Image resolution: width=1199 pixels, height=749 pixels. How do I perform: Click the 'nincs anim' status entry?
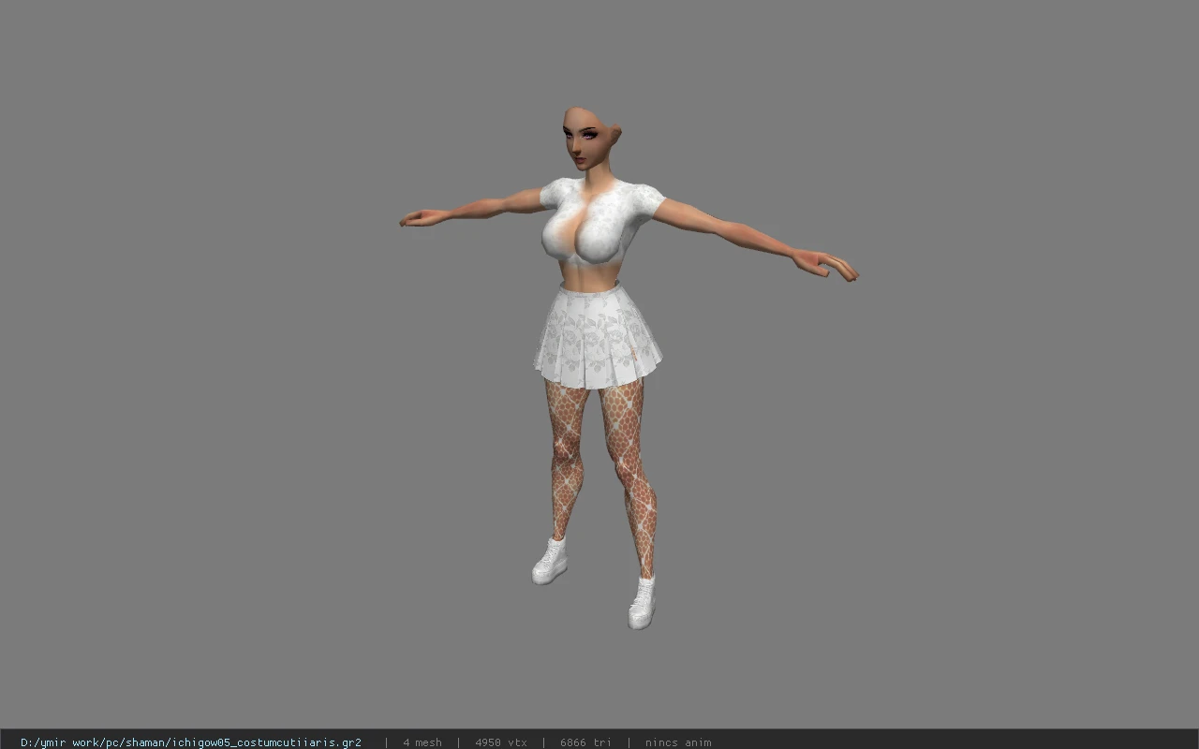click(x=678, y=742)
